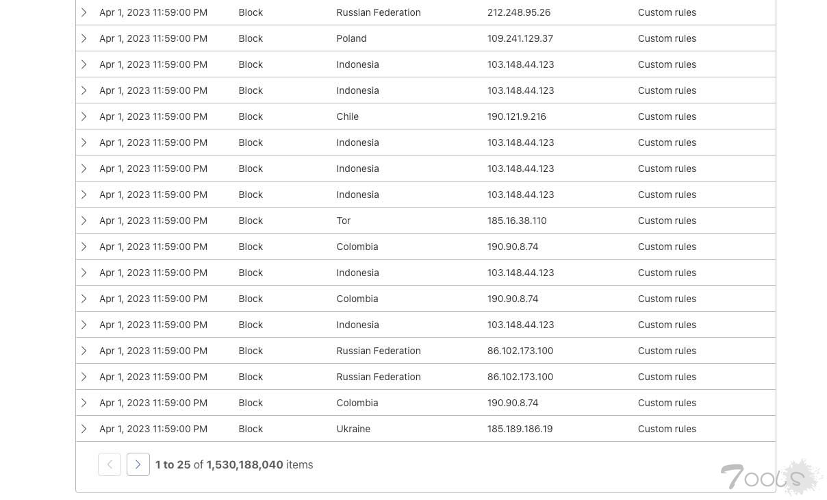The width and height of the screenshot is (827, 500).
Task: Expand the Poland event row
Action: [84, 38]
